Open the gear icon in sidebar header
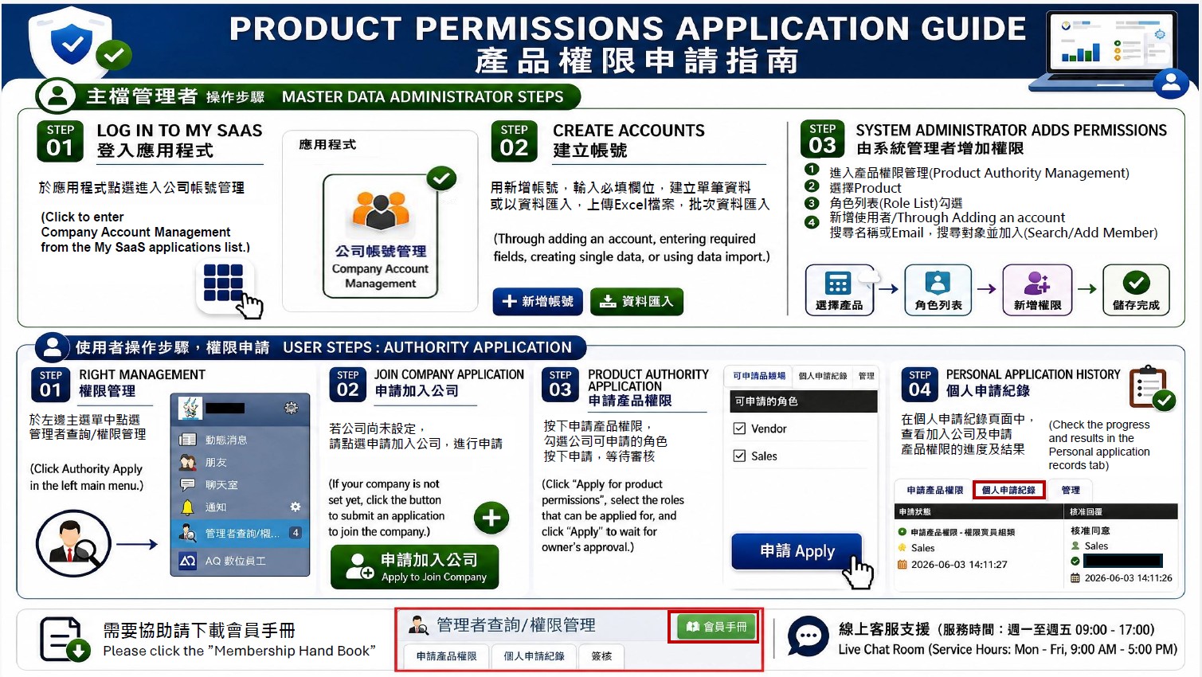The width and height of the screenshot is (1202, 677). pos(292,408)
